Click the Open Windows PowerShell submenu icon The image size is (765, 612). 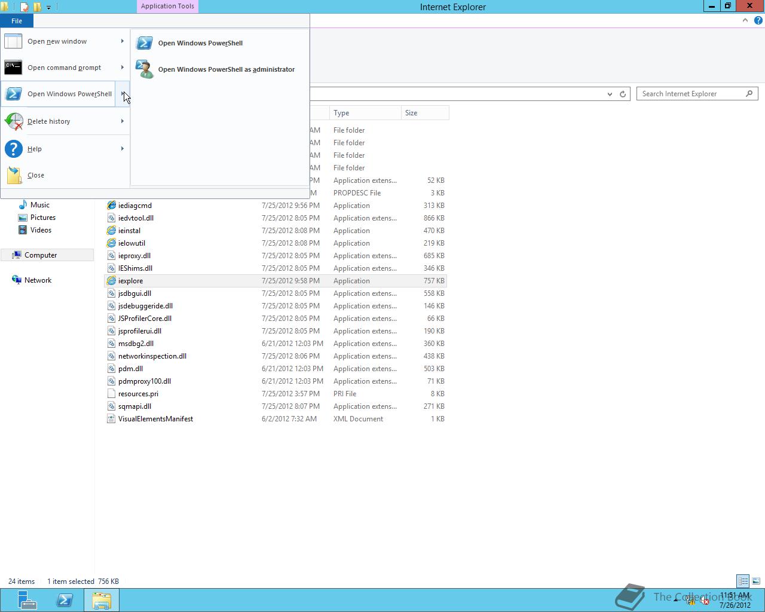point(144,43)
